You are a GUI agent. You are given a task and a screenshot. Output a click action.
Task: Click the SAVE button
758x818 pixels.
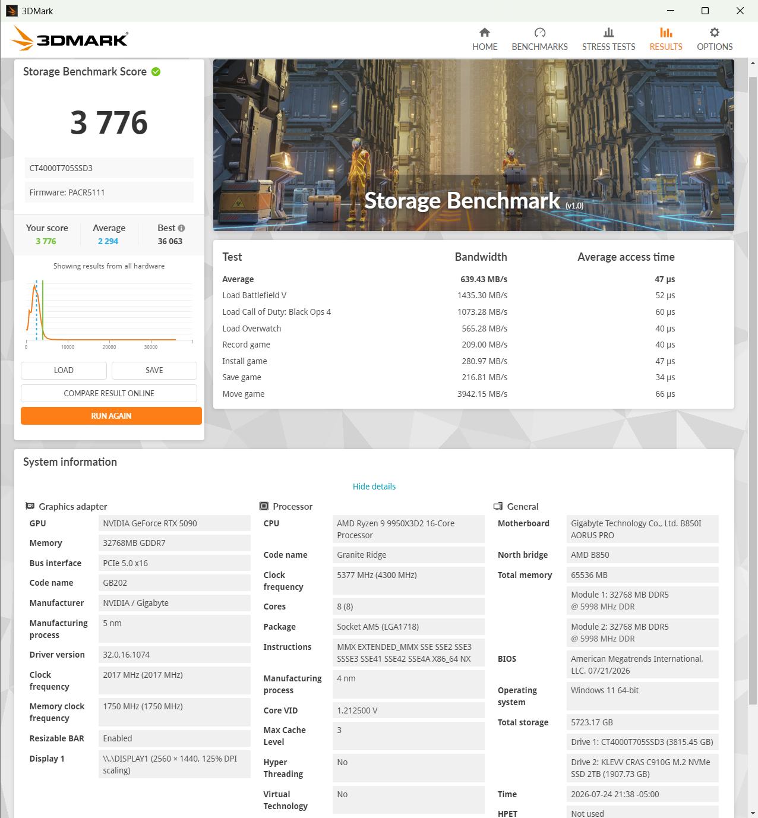pos(154,370)
